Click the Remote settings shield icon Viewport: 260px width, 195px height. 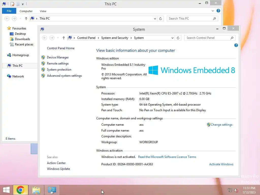point(43,63)
